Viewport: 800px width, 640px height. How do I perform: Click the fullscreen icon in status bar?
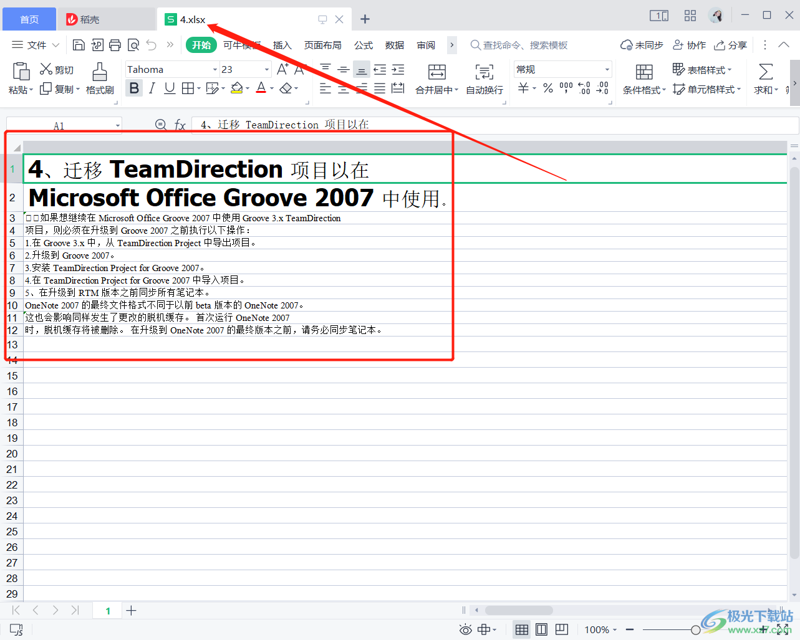click(783, 629)
